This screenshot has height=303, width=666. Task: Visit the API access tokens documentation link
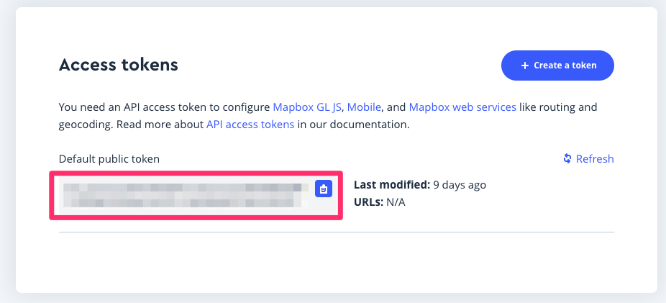pos(250,125)
